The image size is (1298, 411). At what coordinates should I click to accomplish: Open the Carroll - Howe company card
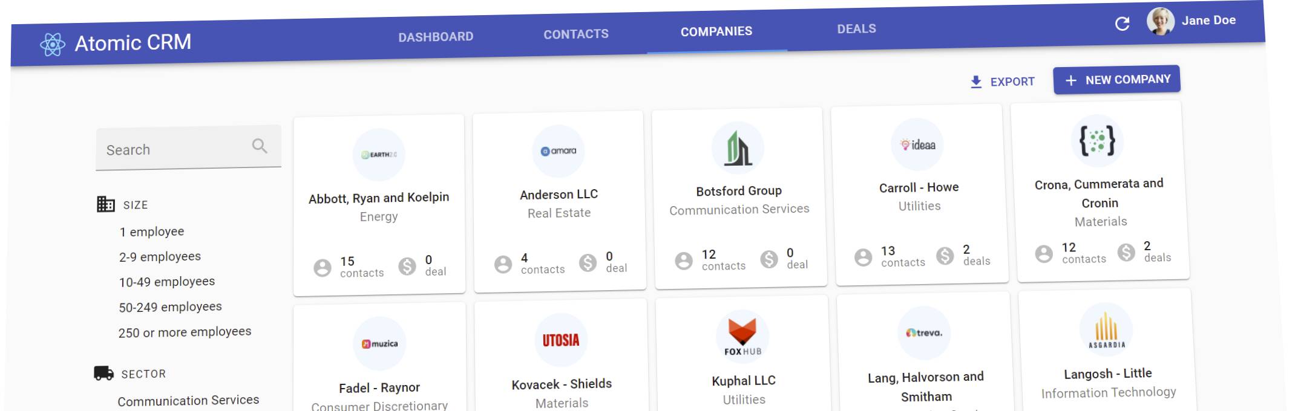(920, 193)
